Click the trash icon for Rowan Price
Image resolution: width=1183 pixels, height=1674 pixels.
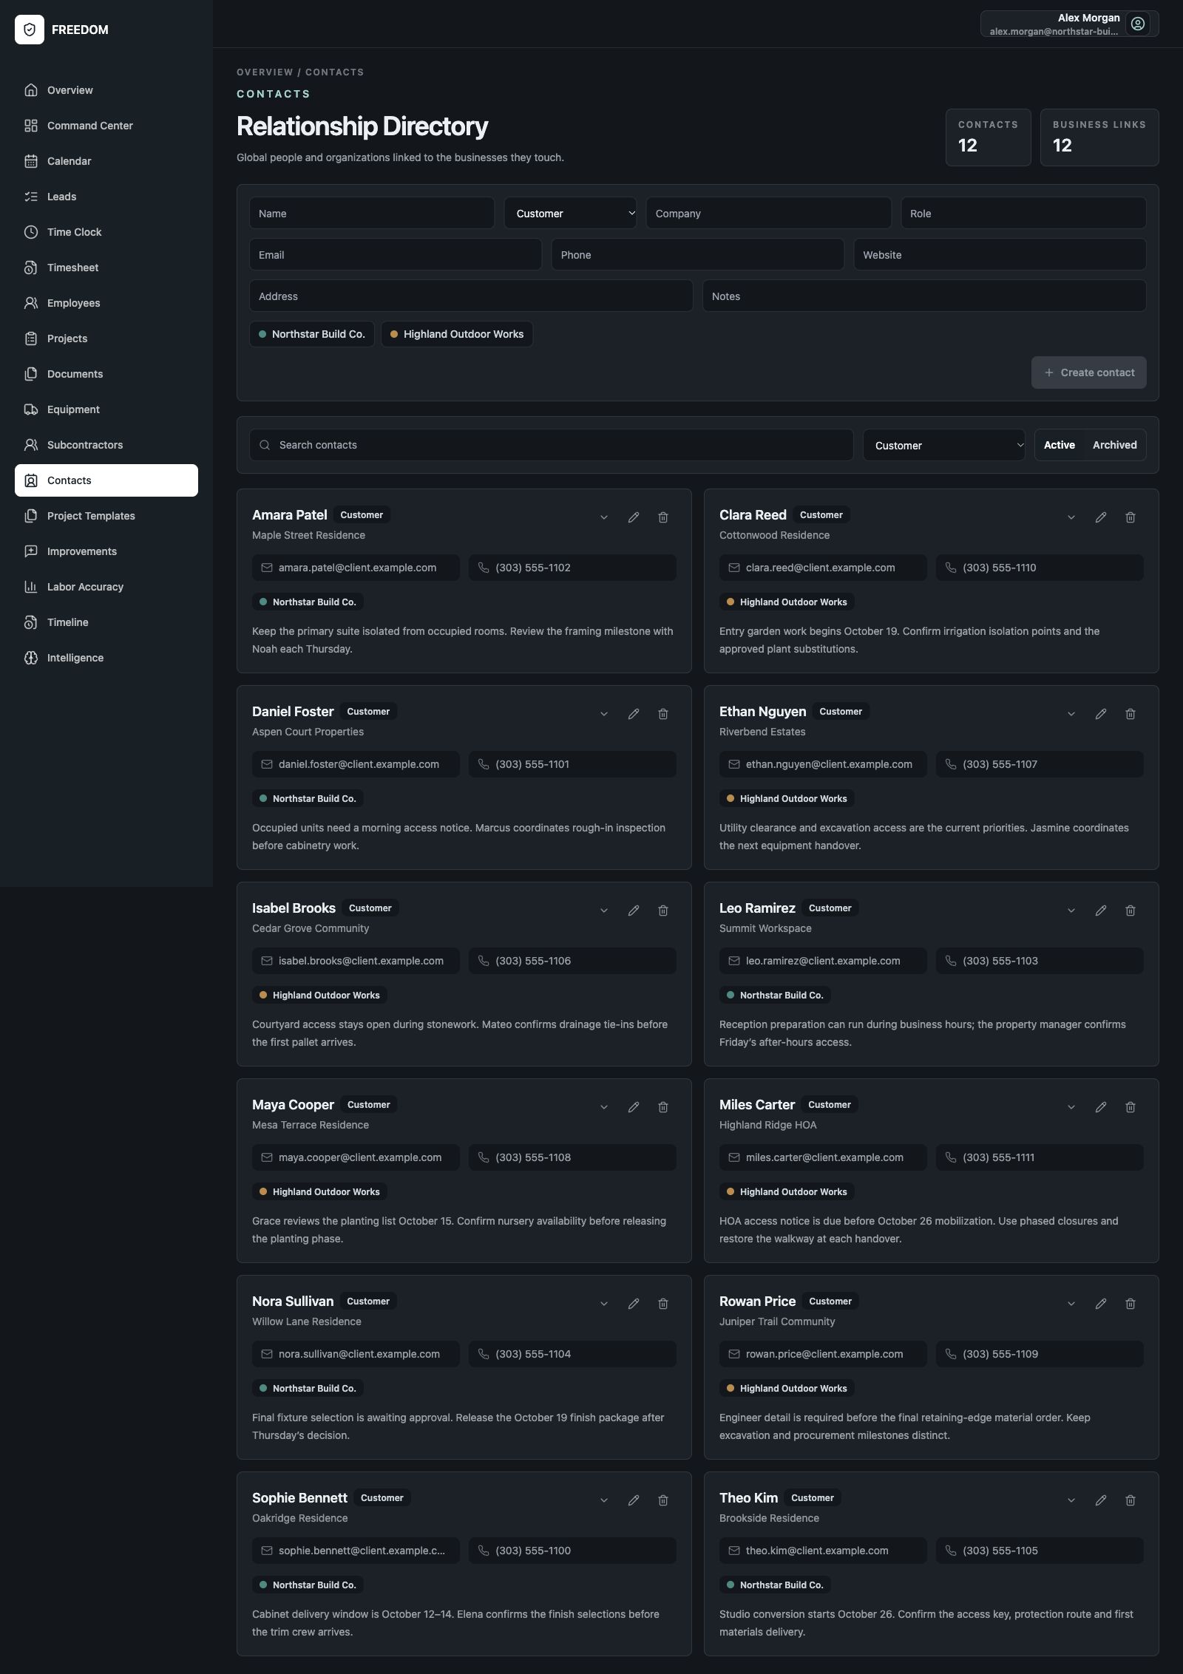coord(1131,1304)
